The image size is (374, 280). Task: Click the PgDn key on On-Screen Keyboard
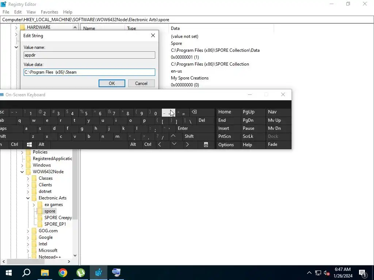click(248, 120)
